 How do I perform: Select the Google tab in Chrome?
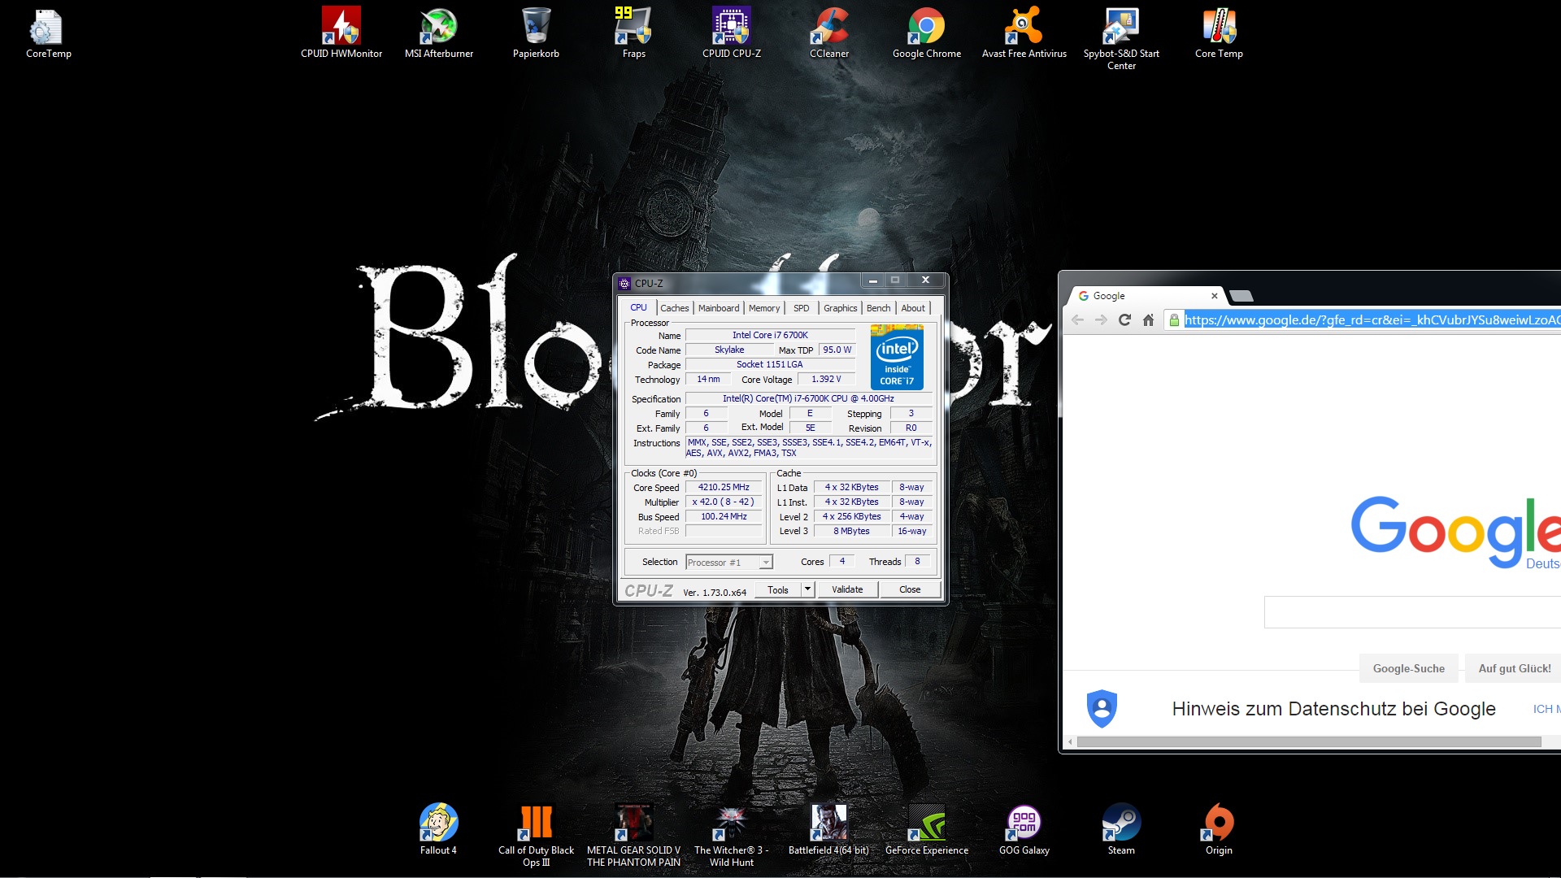[x=1146, y=296]
